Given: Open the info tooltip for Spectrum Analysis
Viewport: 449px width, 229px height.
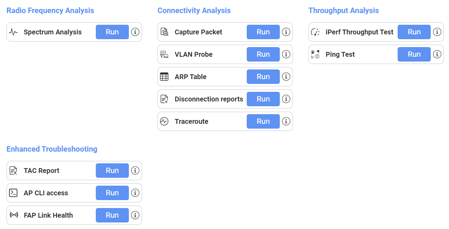Looking at the screenshot, I should (135, 32).
